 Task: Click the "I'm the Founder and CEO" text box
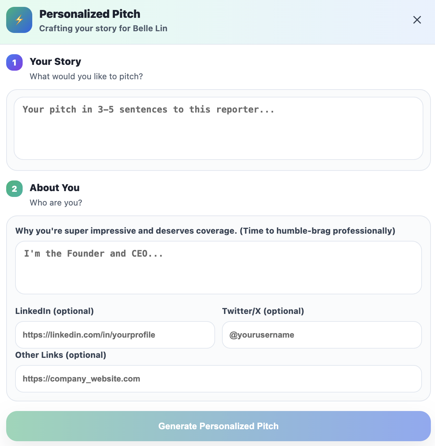(x=218, y=268)
